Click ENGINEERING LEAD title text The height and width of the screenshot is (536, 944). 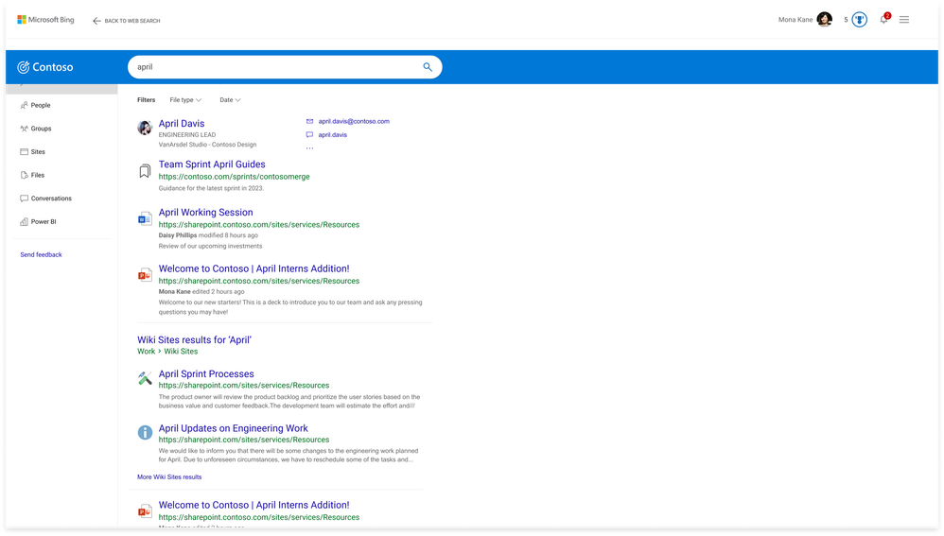tap(187, 135)
